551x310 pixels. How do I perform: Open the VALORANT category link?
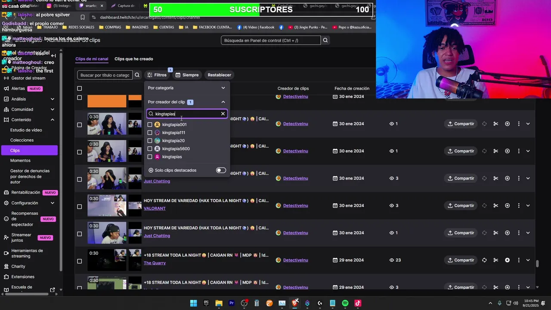[x=155, y=208]
